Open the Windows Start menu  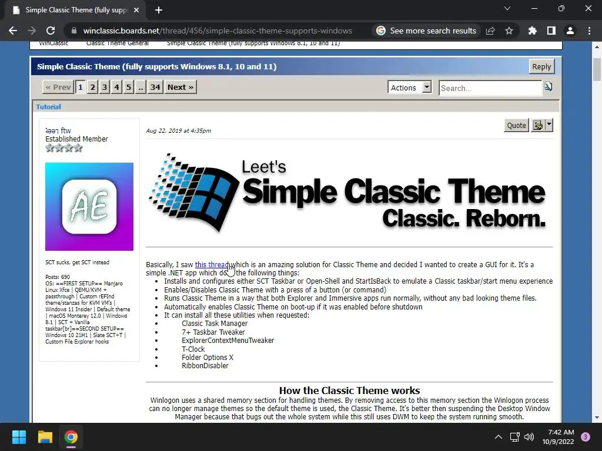[19, 437]
